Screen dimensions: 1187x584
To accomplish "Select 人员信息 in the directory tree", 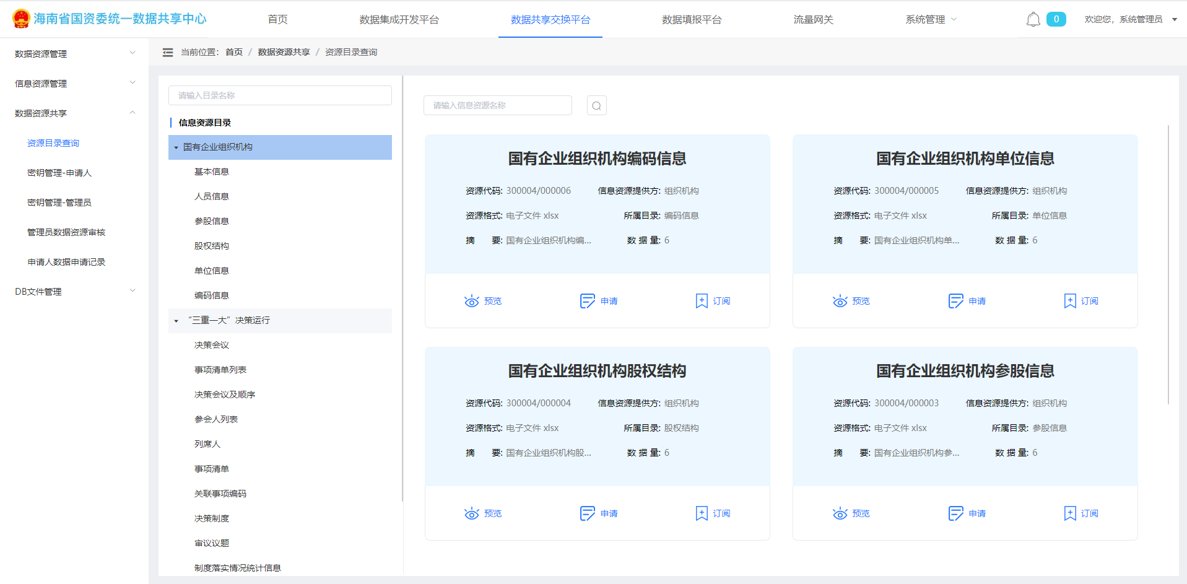I will [212, 196].
